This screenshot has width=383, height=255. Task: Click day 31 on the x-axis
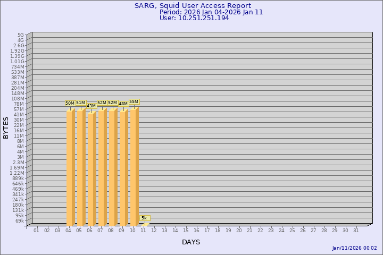click(x=356, y=230)
